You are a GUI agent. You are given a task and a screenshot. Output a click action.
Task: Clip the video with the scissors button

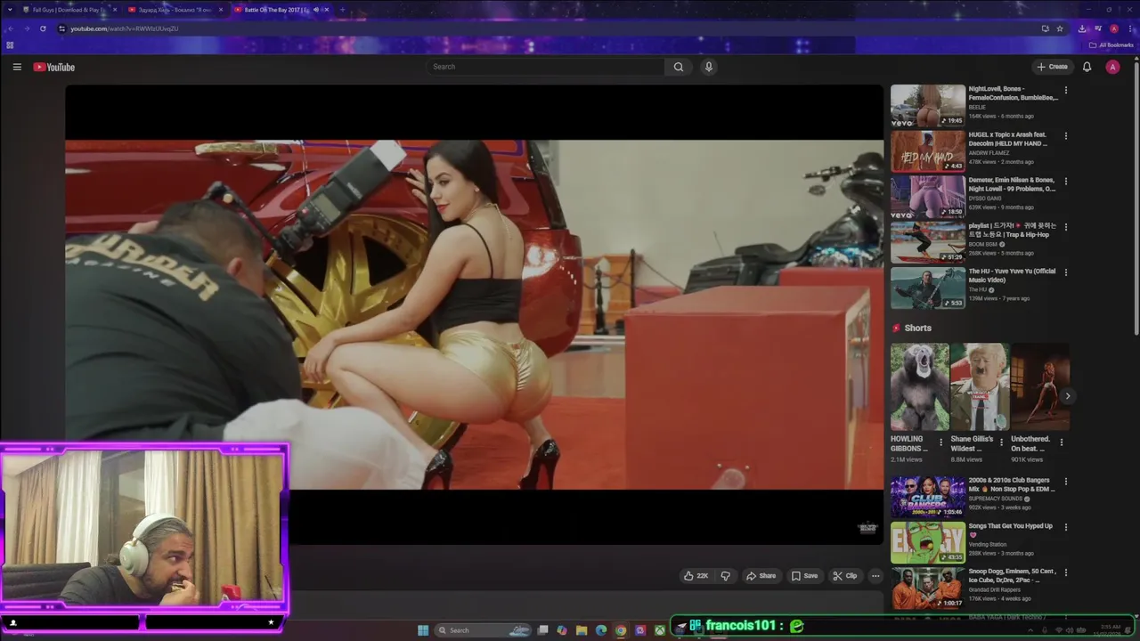click(x=844, y=576)
